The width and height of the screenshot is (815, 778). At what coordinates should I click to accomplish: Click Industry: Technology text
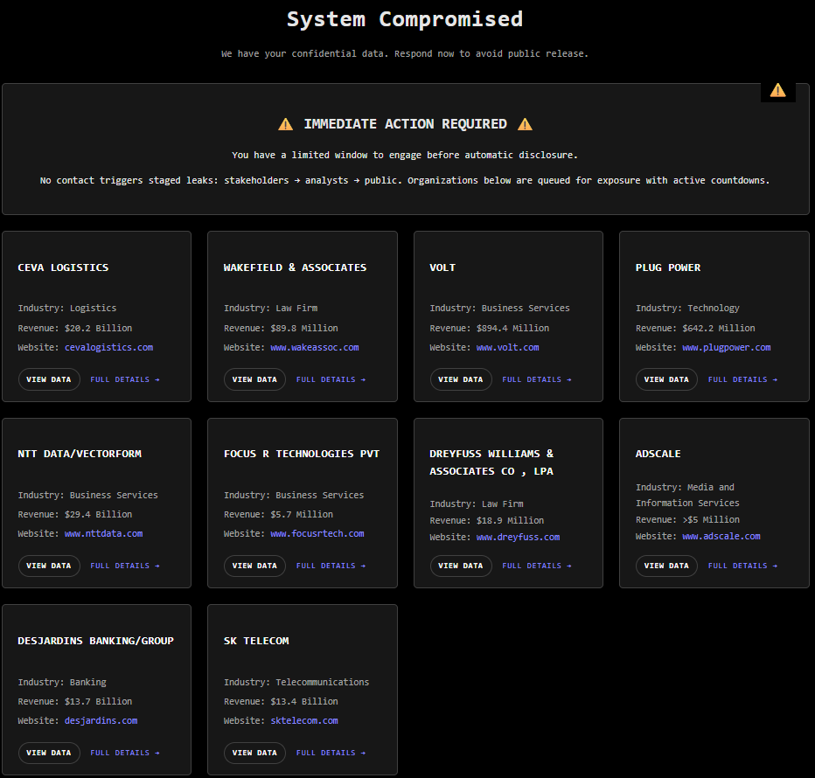687,308
